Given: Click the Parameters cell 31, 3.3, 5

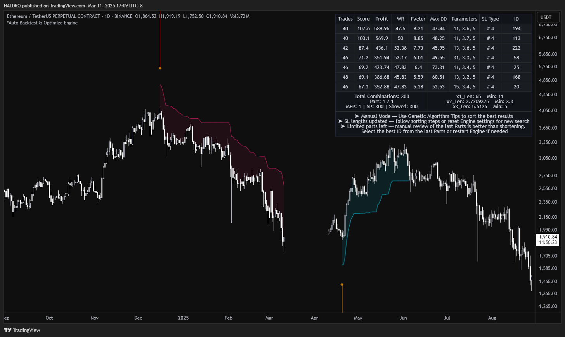Looking at the screenshot, I should coord(464,58).
